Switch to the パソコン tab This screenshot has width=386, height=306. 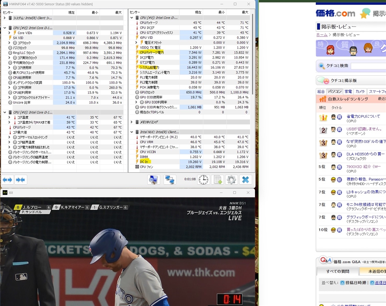pyautogui.click(x=335, y=91)
